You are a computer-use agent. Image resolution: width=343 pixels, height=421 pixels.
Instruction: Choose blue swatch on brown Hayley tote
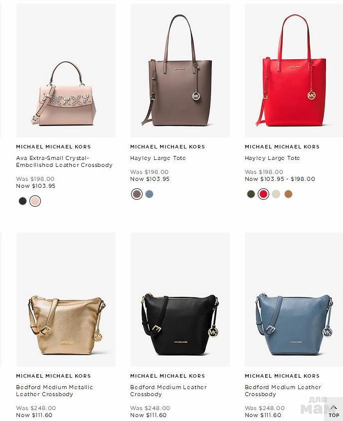pos(149,194)
